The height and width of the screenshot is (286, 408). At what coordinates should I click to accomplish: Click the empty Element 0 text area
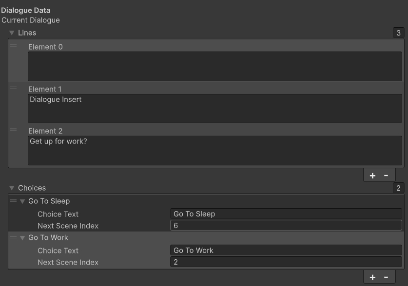tap(214, 66)
